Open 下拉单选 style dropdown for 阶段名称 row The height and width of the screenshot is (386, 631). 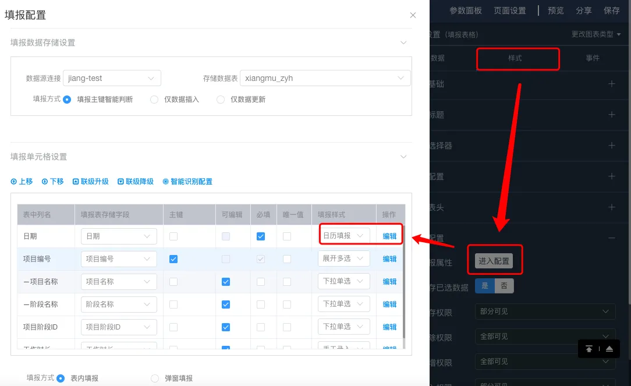point(343,303)
